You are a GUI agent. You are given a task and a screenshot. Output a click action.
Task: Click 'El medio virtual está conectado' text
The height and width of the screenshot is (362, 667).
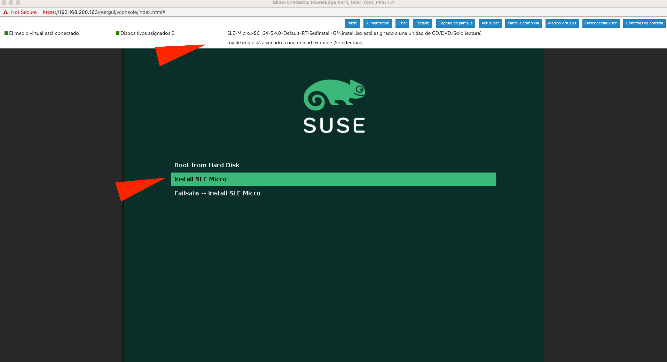click(x=44, y=33)
